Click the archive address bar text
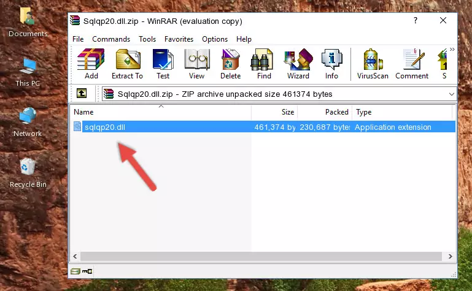This screenshot has width=472, height=291. 225,94
